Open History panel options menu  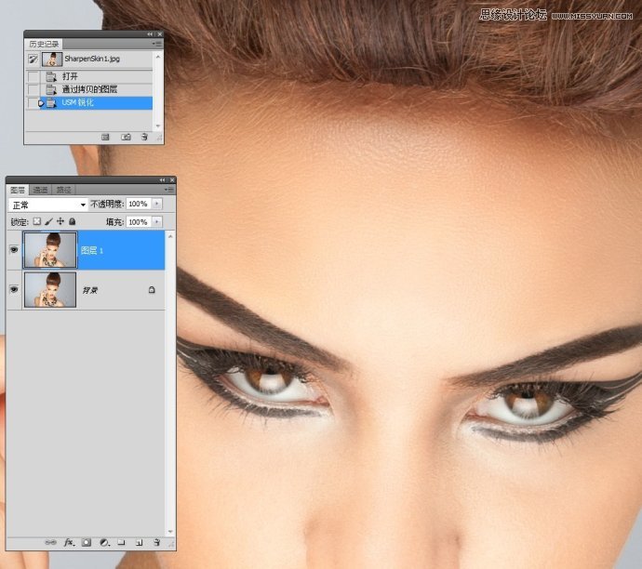click(x=157, y=44)
